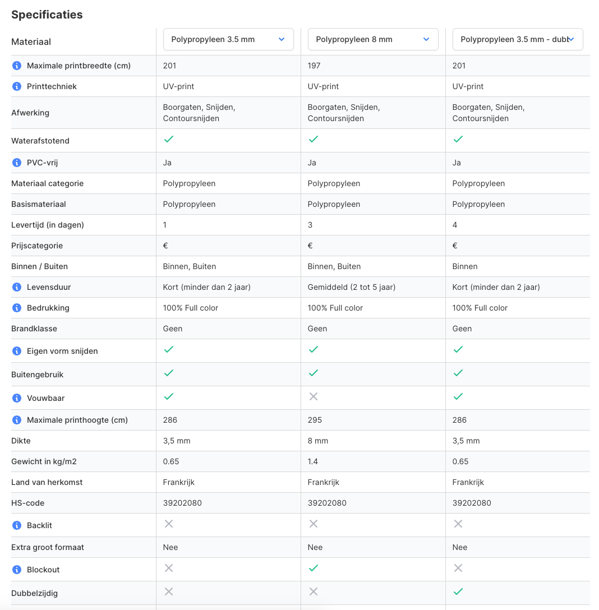This screenshot has width=599, height=610.
Task: Click the PVC-vrij info icon
Action: tap(17, 163)
